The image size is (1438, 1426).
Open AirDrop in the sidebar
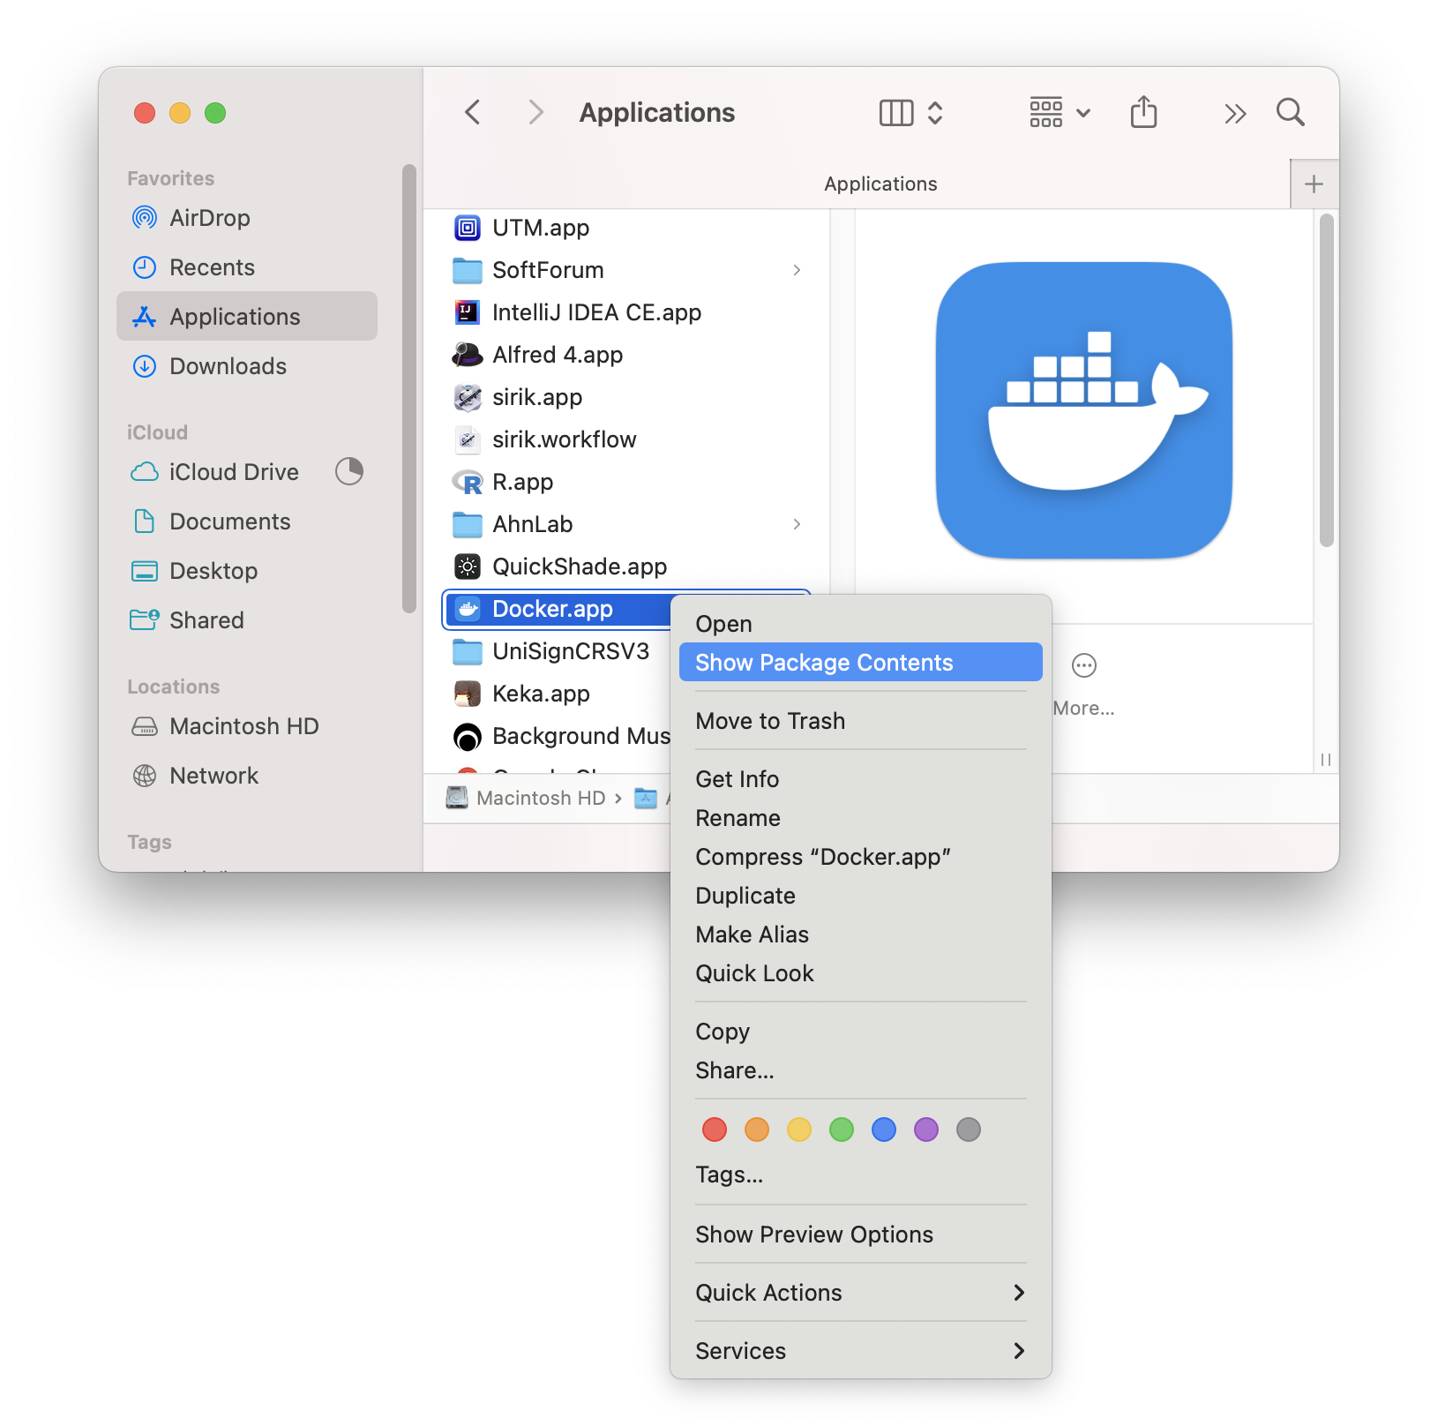(210, 218)
